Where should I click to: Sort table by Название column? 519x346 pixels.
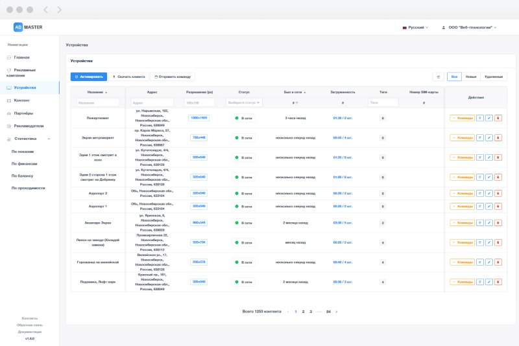coord(97,92)
